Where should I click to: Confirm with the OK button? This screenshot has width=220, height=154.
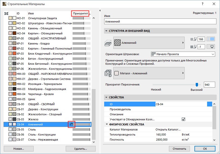(205, 149)
